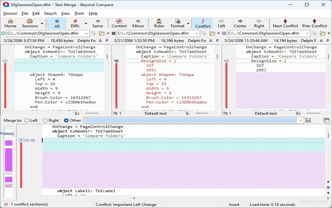Take Left change via toolbar arrow
The height and width of the screenshot is (208, 332).
coord(222,23)
